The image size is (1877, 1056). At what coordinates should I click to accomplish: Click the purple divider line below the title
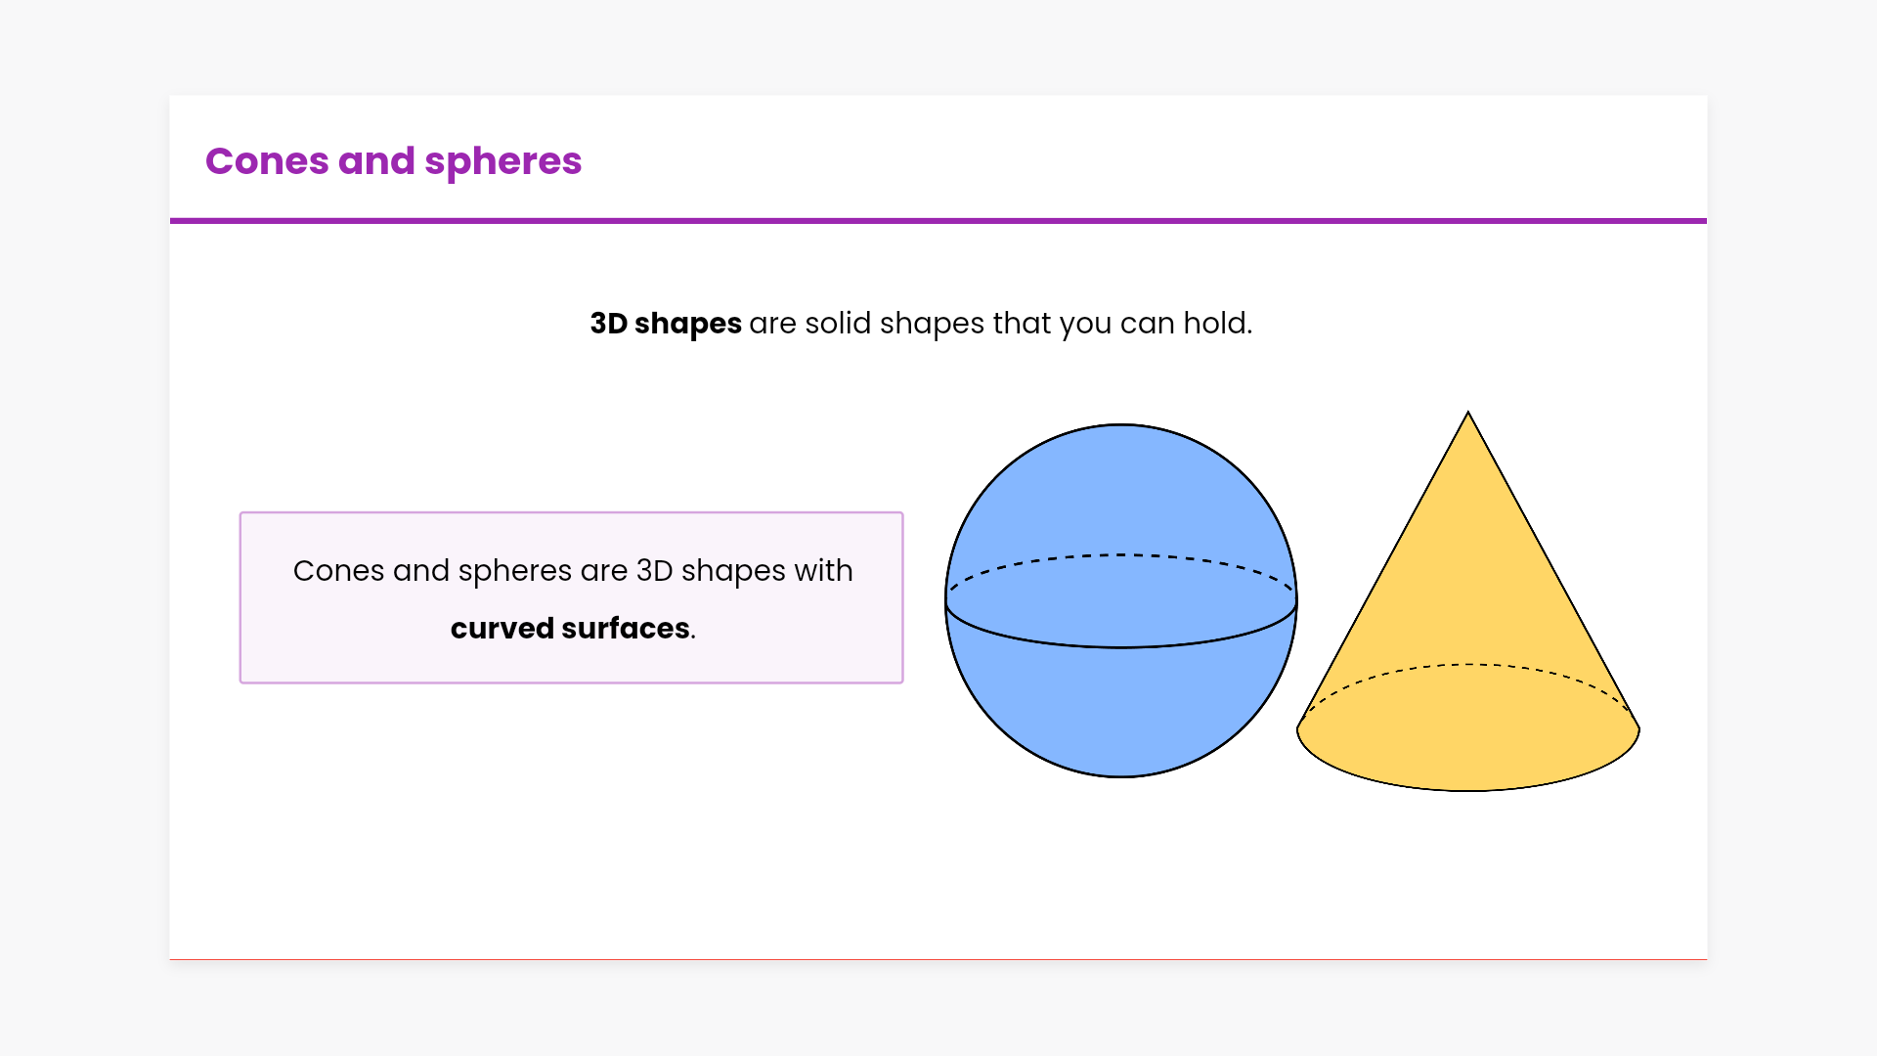[x=938, y=221]
